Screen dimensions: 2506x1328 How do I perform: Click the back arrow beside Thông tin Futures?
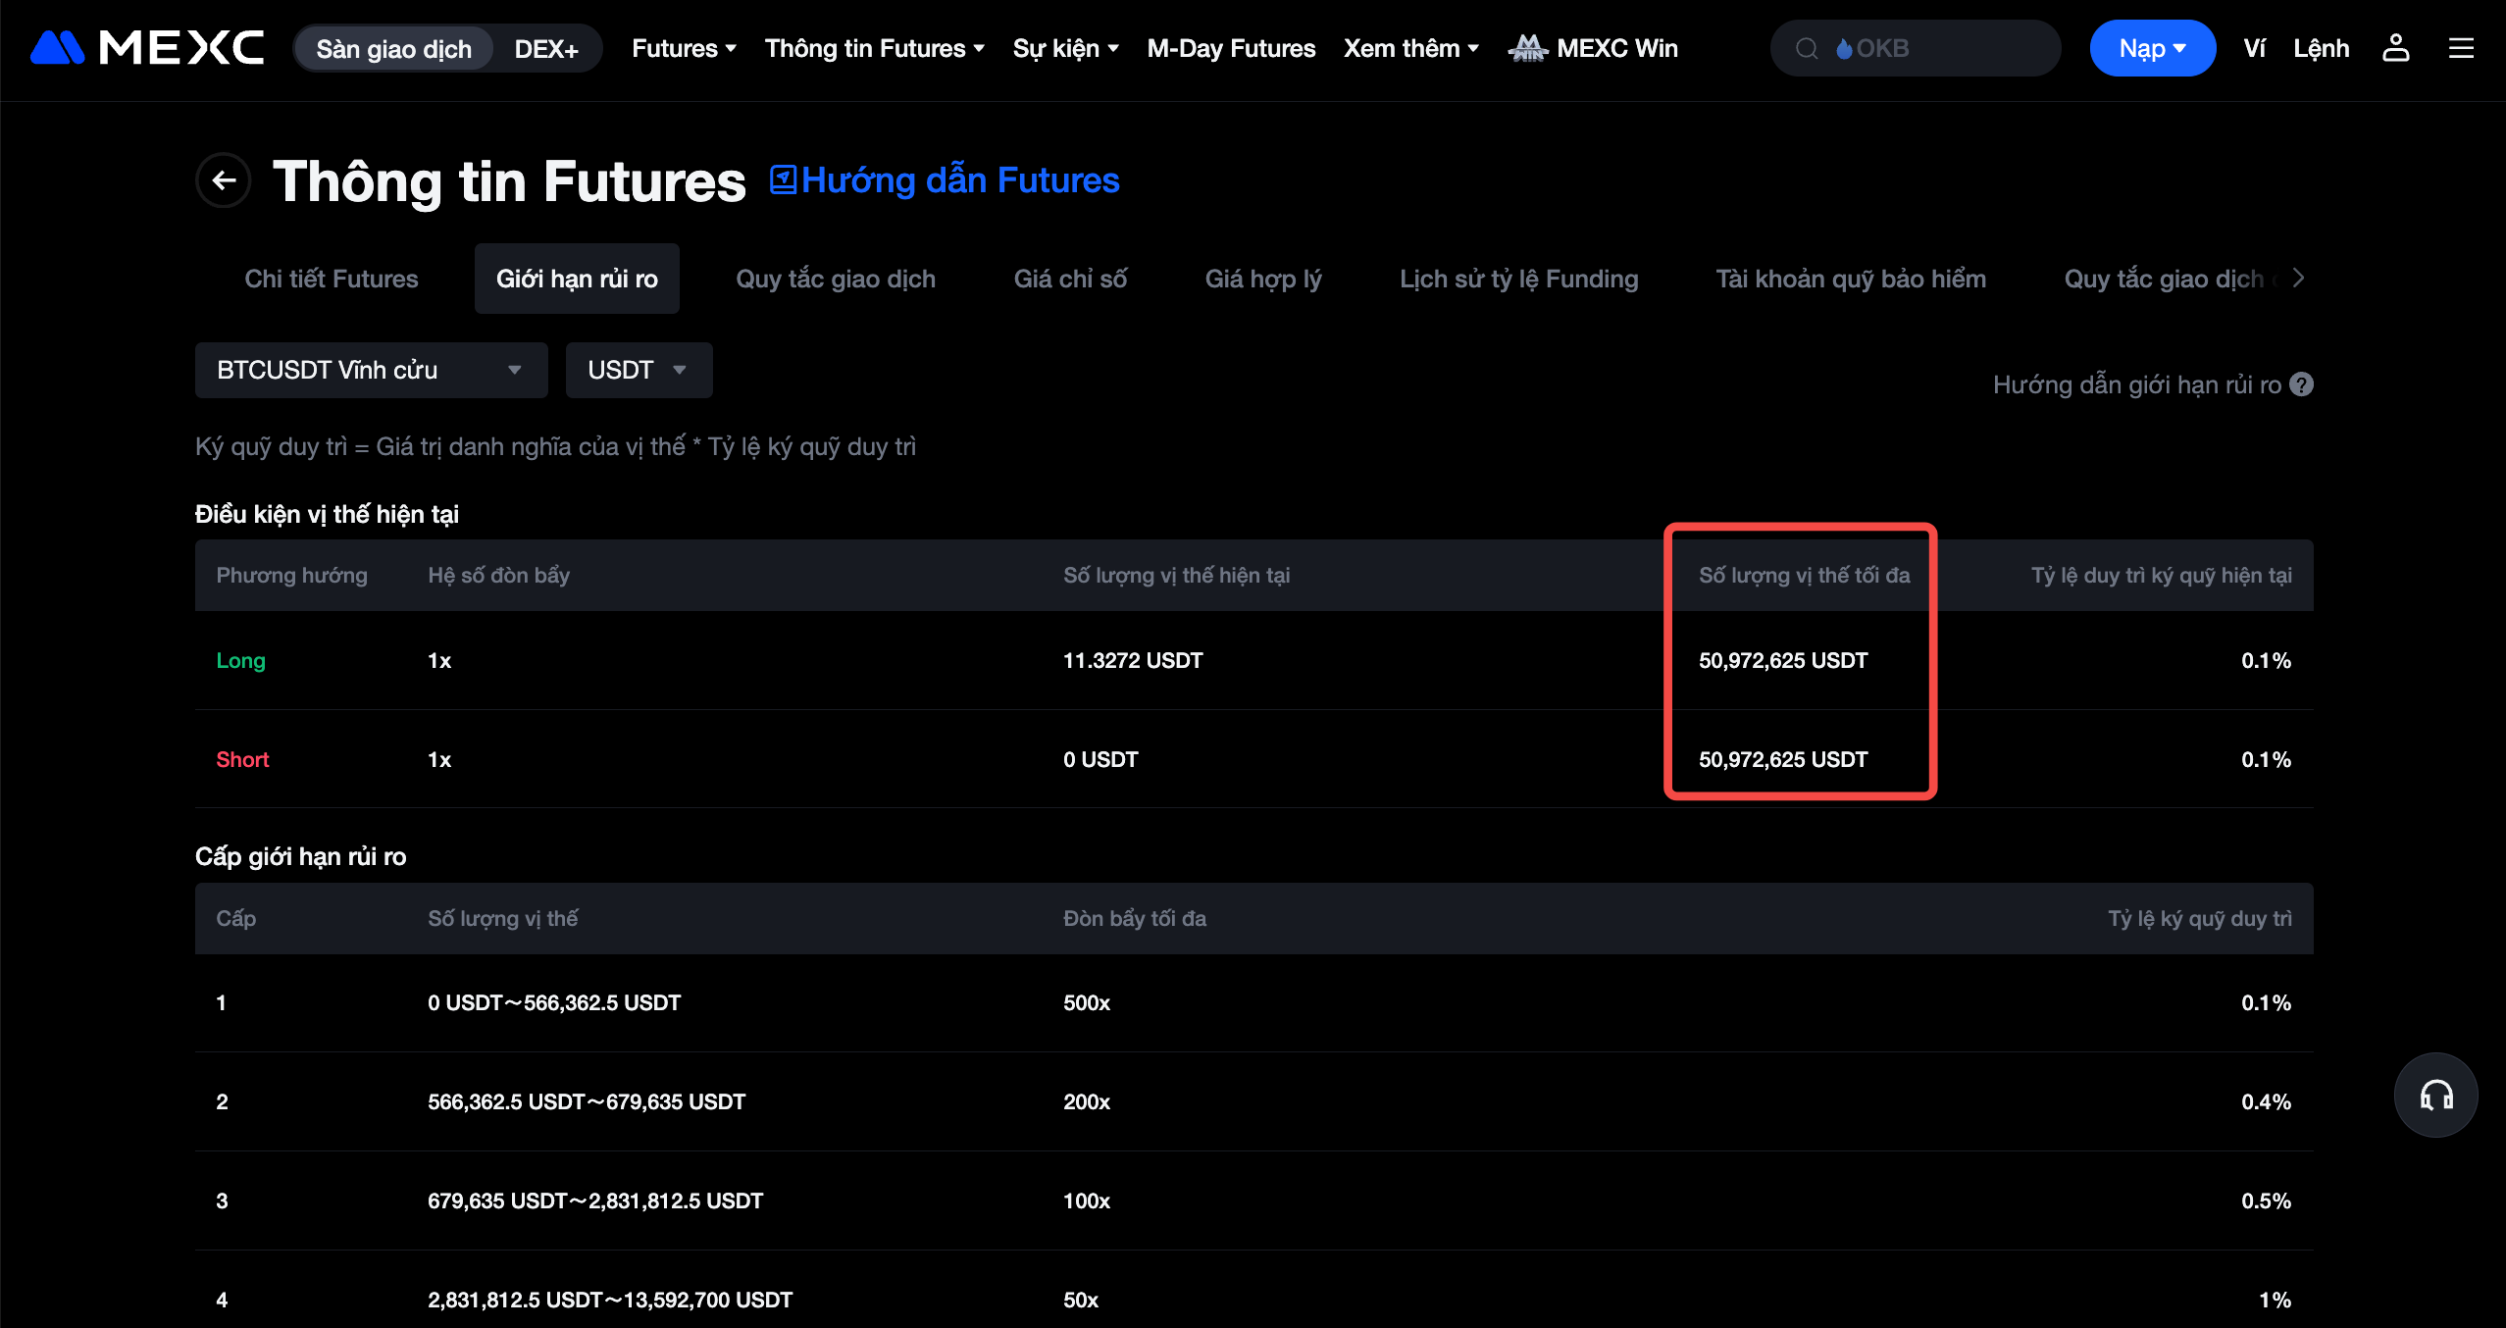coord(224,180)
